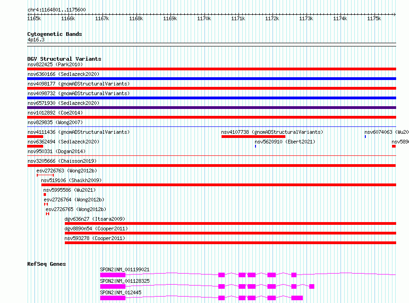
Task: Select the small blue marker under nsv5620910
Action: pyautogui.click(x=256, y=146)
